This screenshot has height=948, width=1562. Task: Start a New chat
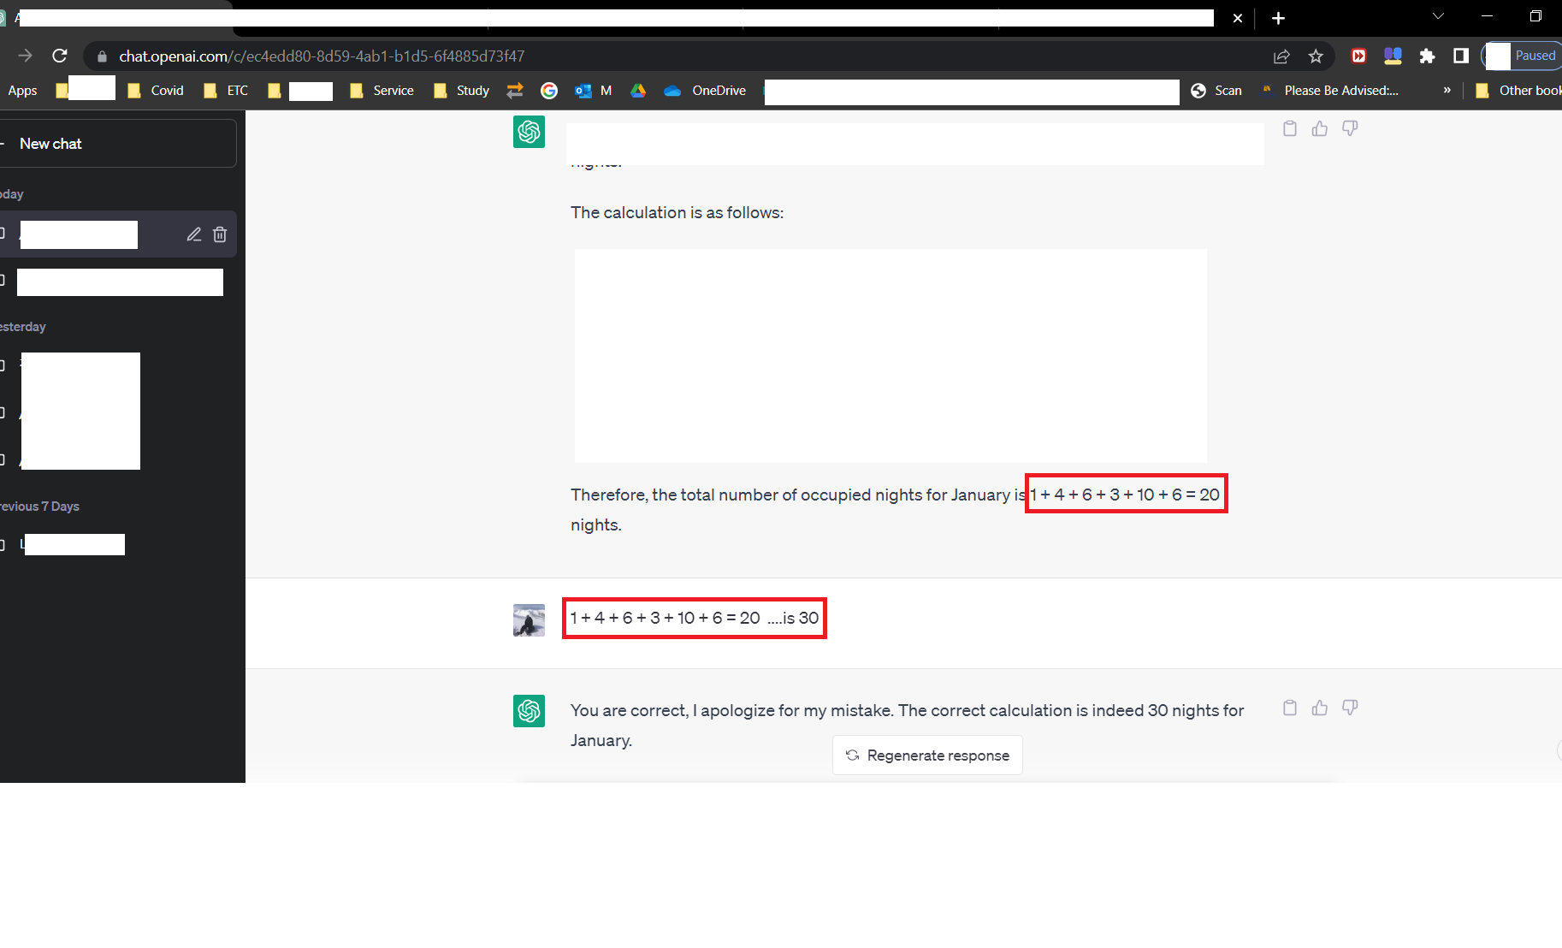117,144
